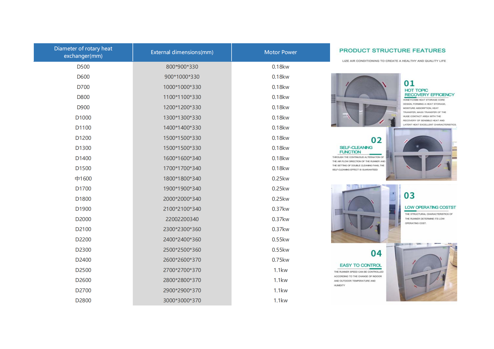This screenshot has width=494, height=349.
Task: Select the 0.75kw motor power cell
Action: pyautogui.click(x=280, y=260)
